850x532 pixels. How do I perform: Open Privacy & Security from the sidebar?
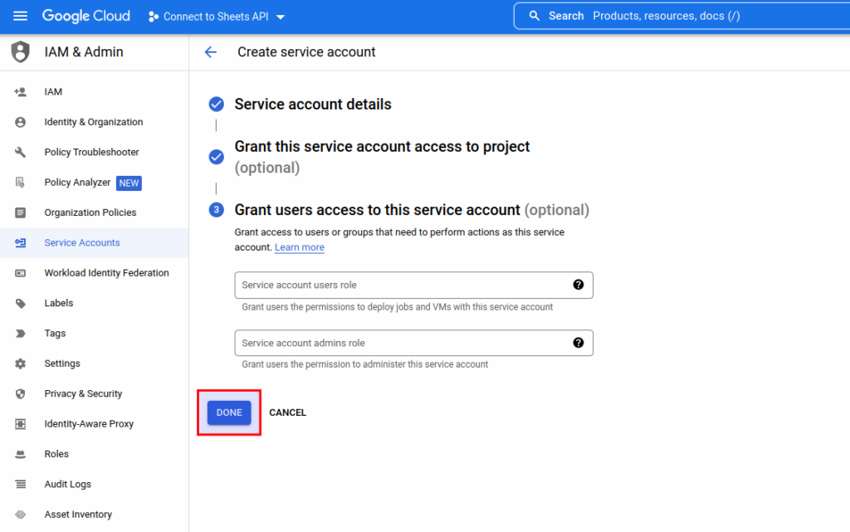tap(84, 393)
